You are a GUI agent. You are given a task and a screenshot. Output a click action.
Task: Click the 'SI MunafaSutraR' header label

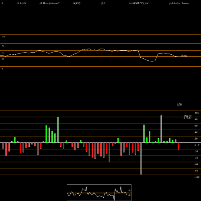pos(49,3)
